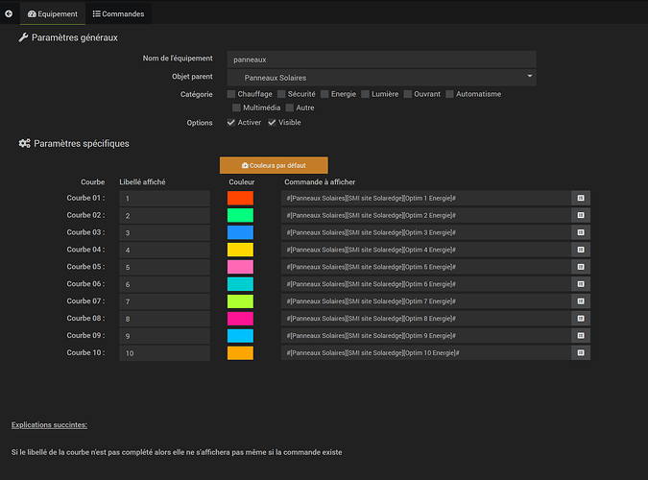Open command picker for Courbe 05
The image size is (648, 480).
[x=581, y=267]
